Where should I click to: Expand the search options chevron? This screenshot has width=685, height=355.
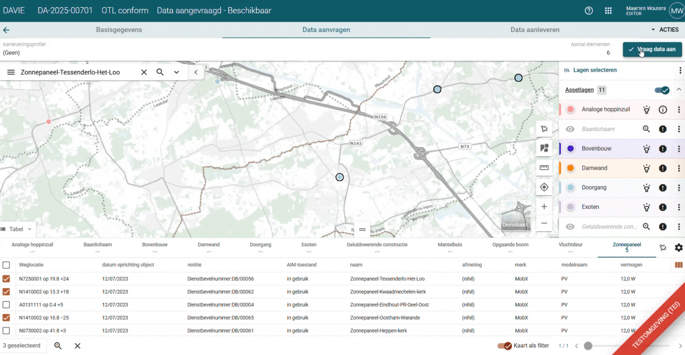click(x=176, y=72)
